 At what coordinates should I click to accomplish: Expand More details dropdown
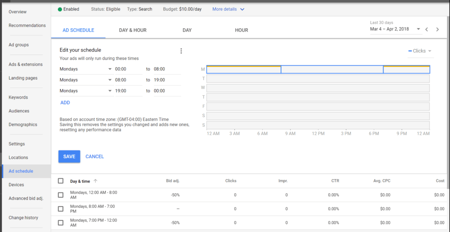(x=228, y=9)
